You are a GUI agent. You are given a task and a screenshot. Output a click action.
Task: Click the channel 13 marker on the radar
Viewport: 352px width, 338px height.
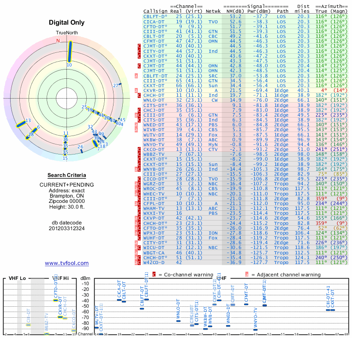(21, 124)
